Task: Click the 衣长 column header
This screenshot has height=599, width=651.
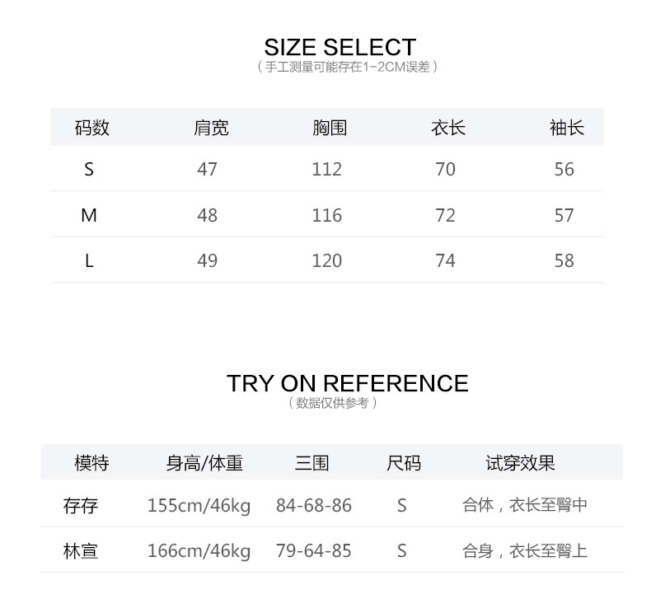Action: tap(448, 128)
